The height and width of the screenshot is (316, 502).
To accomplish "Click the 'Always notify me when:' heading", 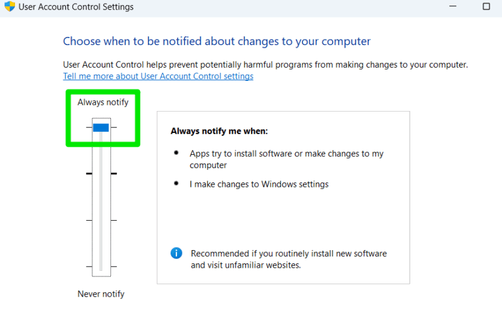I will click(219, 132).
